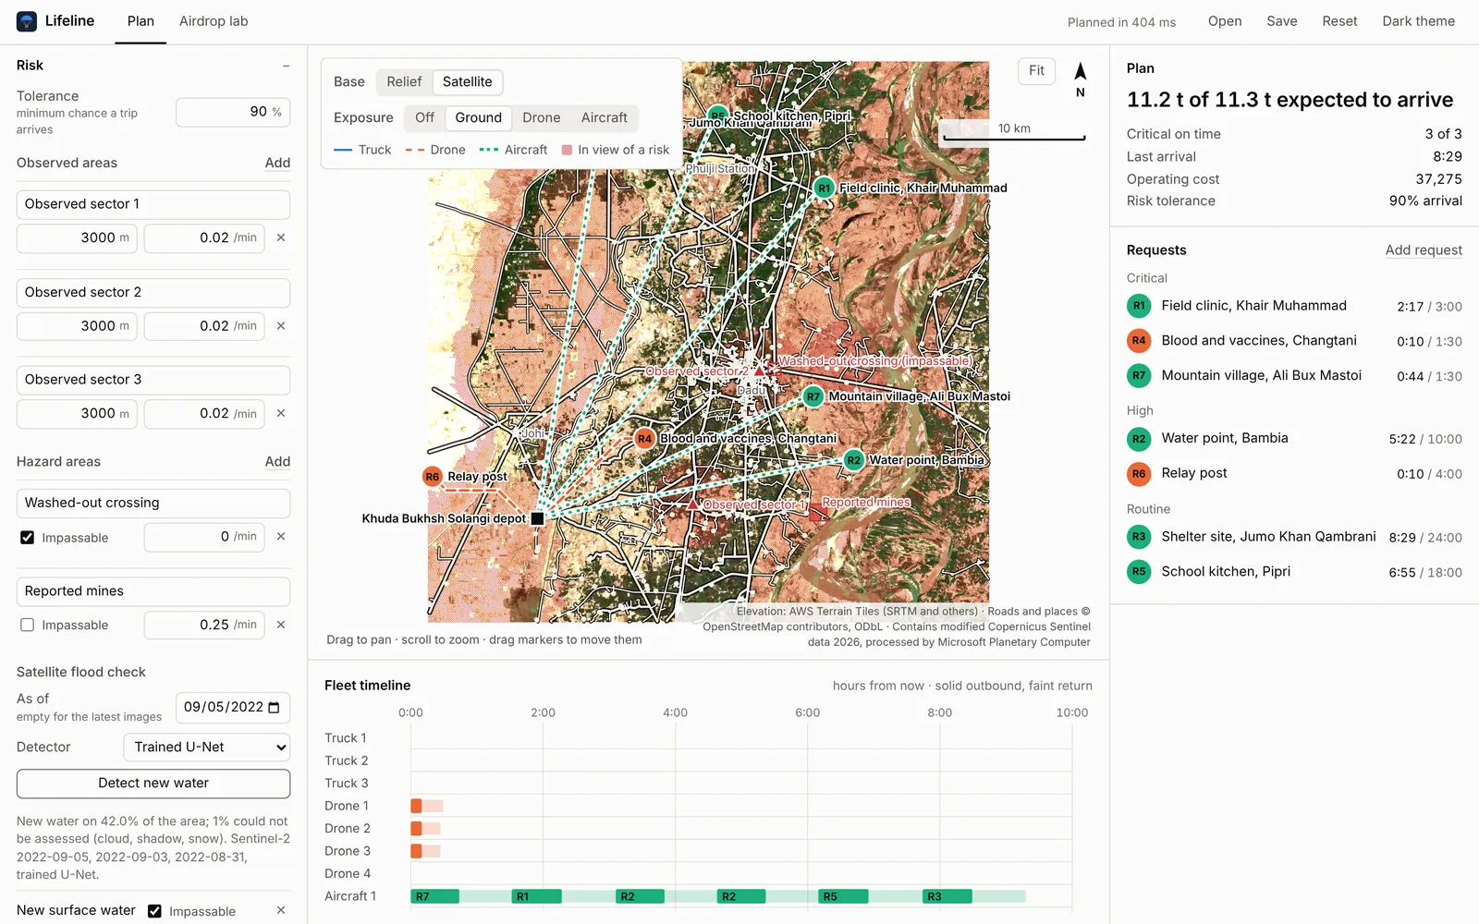The height and width of the screenshot is (924, 1479).
Task: Select the Relief base map option
Action: tap(404, 82)
